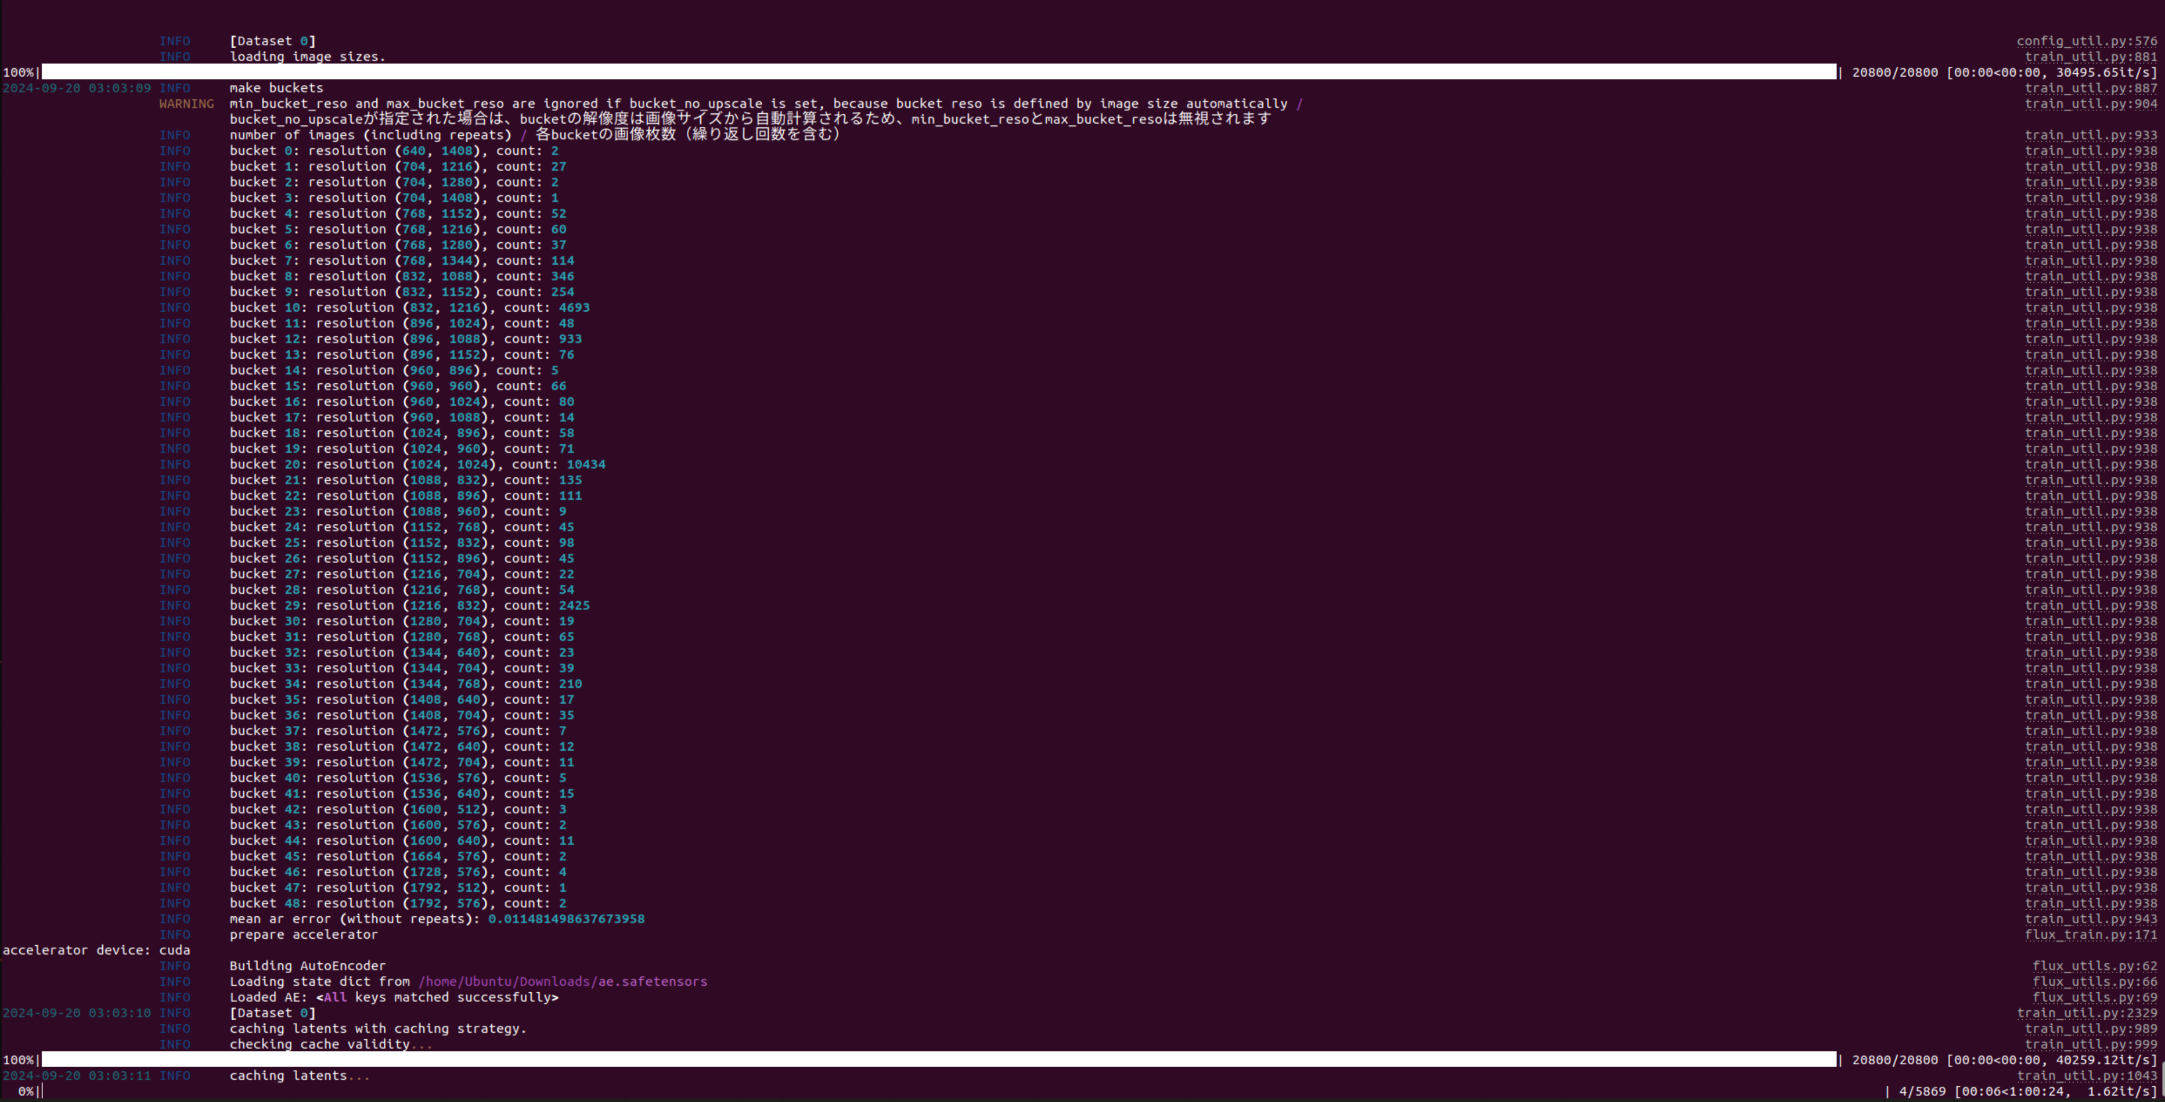
Task: Click config_util.py:576 source reference
Action: pyautogui.click(x=2086, y=41)
